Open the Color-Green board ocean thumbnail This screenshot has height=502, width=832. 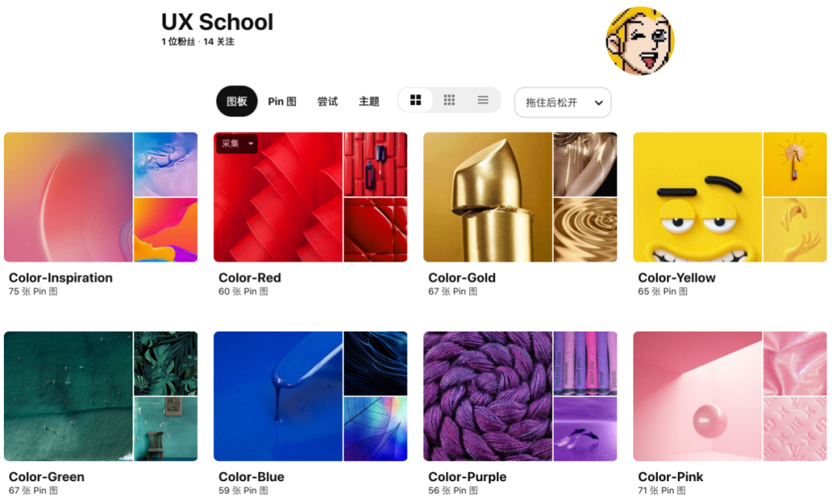[x=68, y=396]
